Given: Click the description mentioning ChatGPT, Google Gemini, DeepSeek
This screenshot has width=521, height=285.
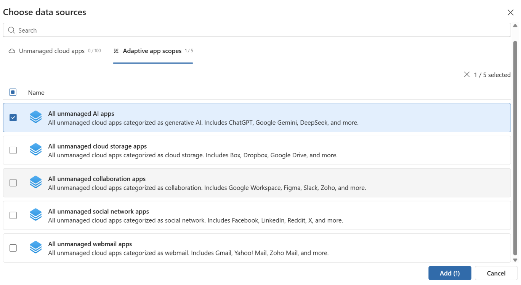Looking at the screenshot, I should (203, 123).
